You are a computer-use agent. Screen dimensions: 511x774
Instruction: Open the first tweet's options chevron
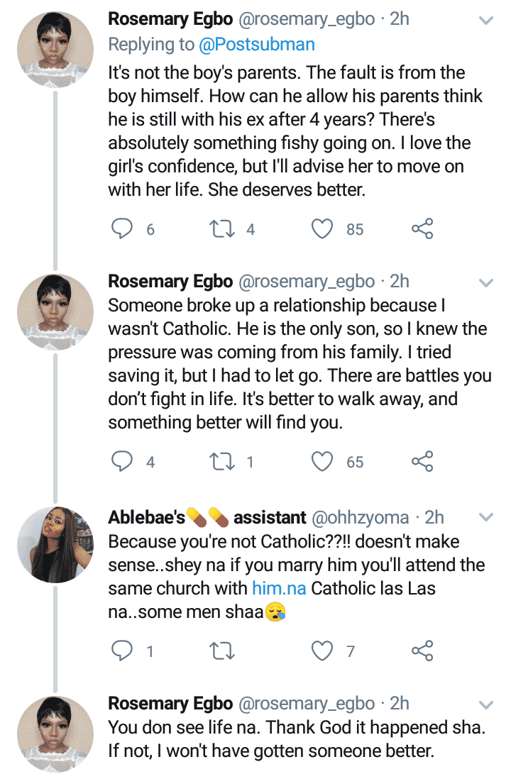tap(486, 21)
